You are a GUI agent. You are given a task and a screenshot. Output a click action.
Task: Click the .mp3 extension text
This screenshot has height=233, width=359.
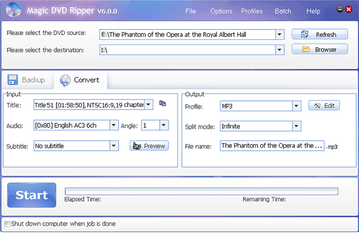click(x=332, y=147)
